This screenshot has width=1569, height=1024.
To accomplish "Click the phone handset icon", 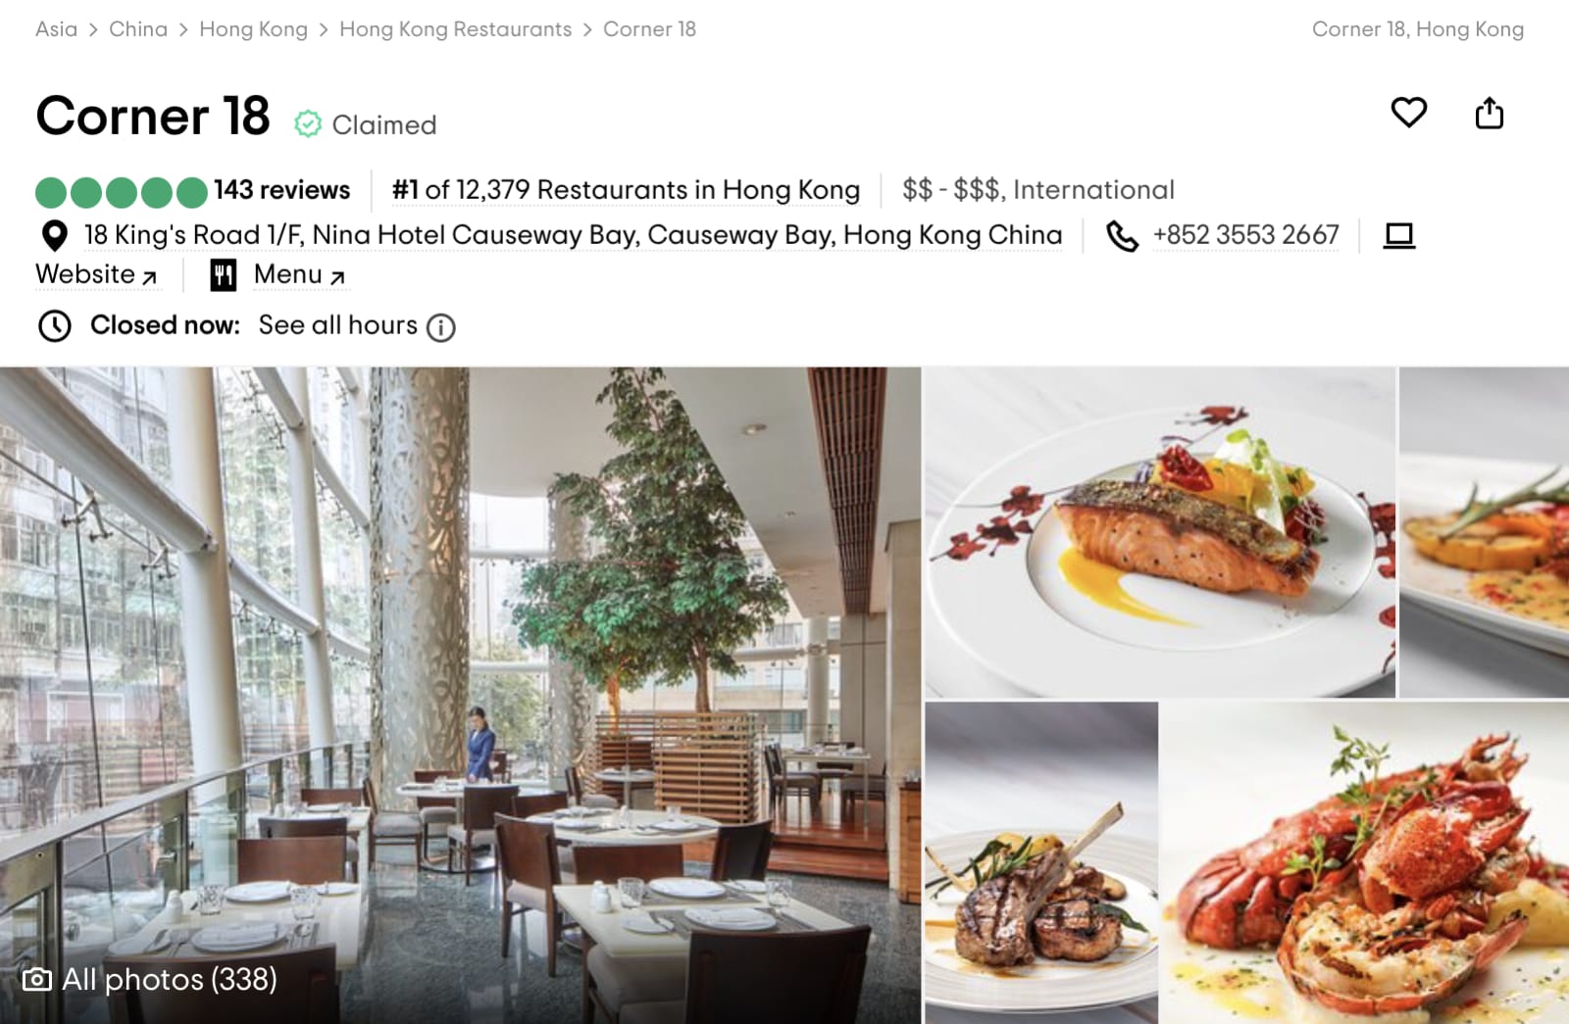I will pyautogui.click(x=1123, y=236).
